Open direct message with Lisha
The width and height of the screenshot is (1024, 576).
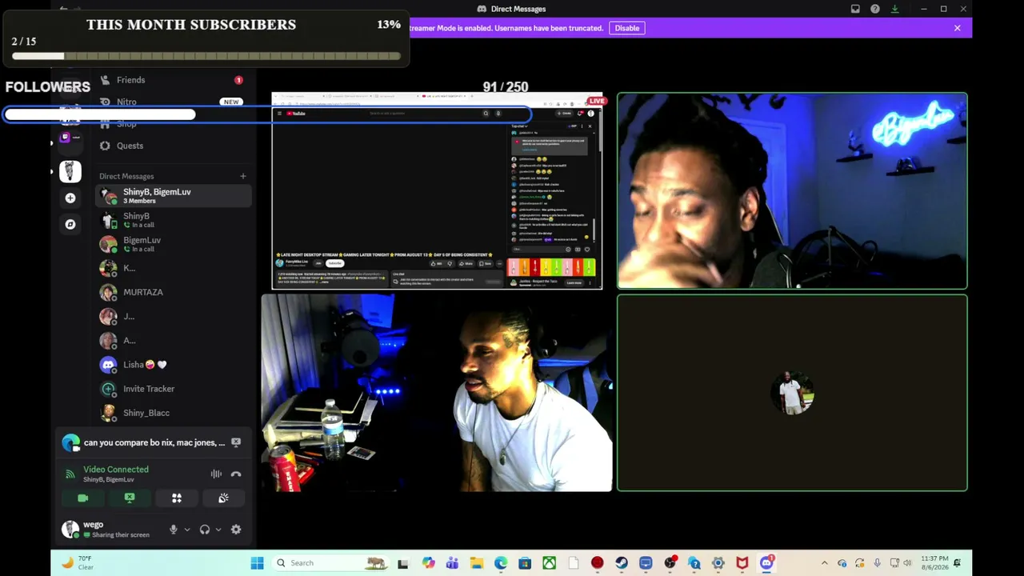coord(174,364)
